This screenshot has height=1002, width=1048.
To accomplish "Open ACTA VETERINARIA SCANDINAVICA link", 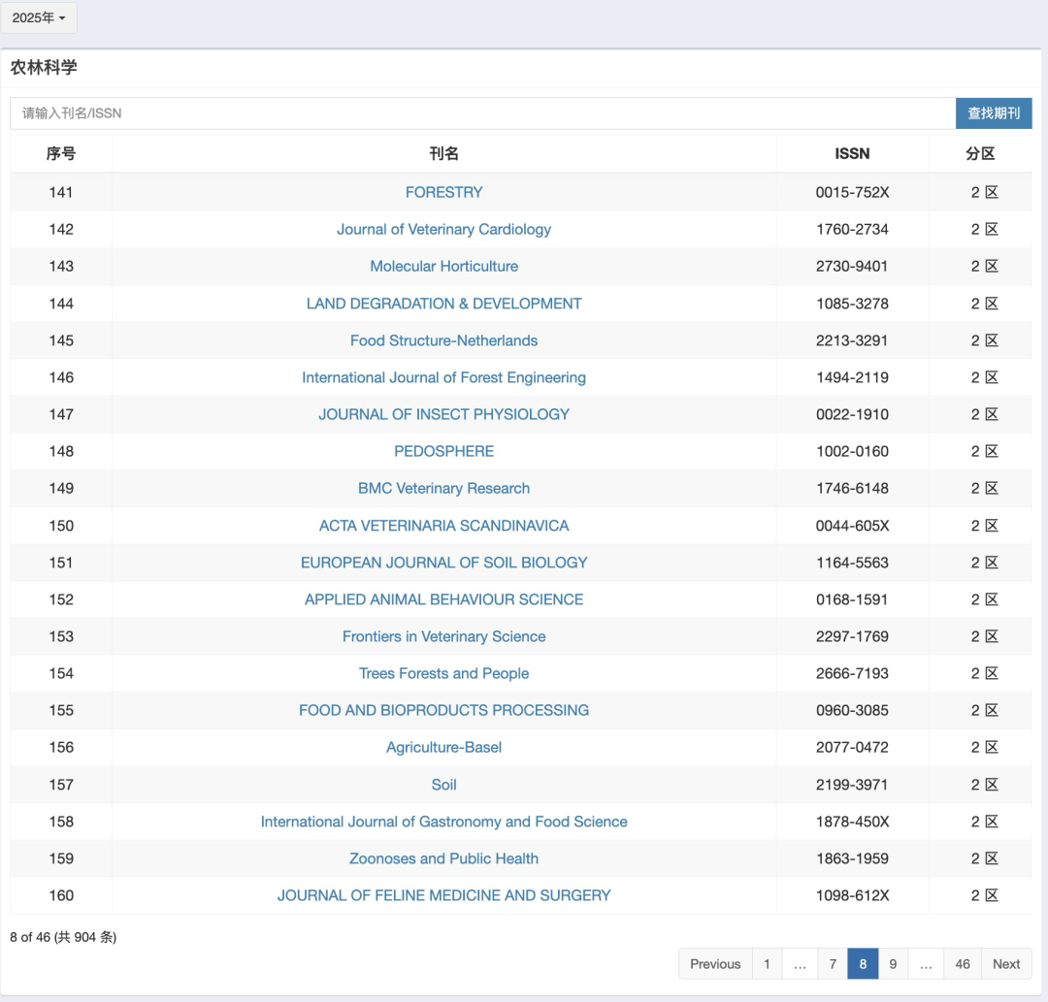I will pos(443,526).
